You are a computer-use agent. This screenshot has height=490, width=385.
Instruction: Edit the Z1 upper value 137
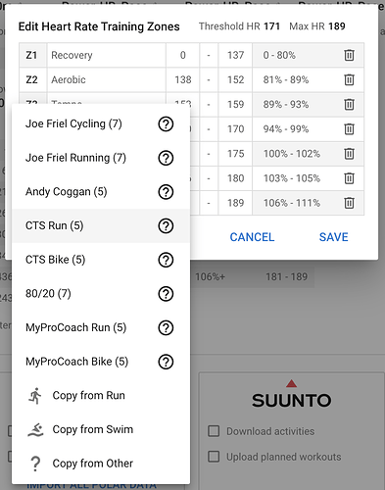point(235,55)
